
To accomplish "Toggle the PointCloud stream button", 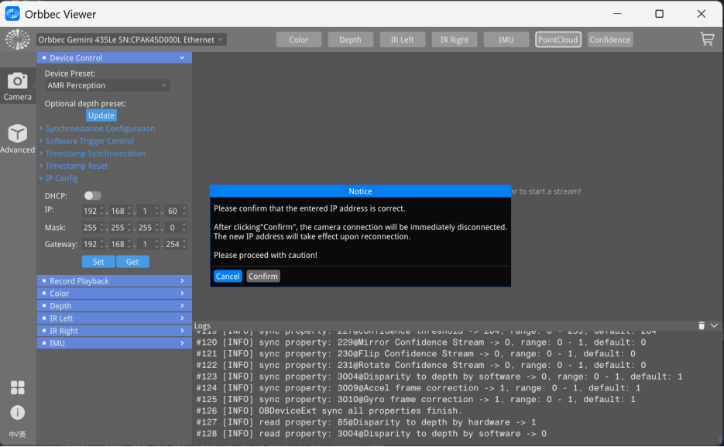I will [558, 40].
